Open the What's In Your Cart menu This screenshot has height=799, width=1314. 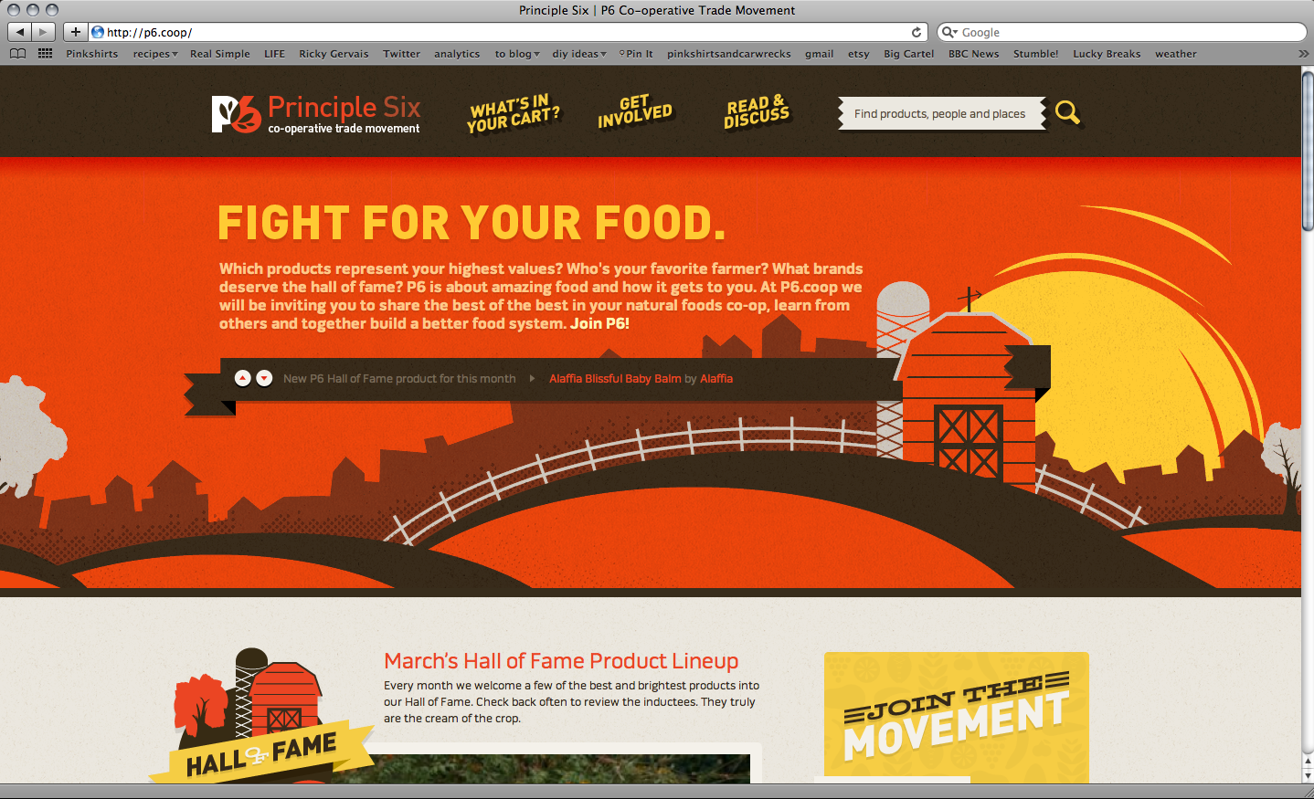[513, 113]
